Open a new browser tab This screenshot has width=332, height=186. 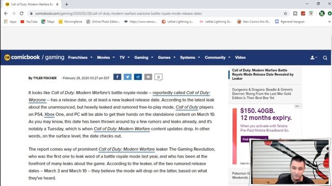[x=66, y=4]
